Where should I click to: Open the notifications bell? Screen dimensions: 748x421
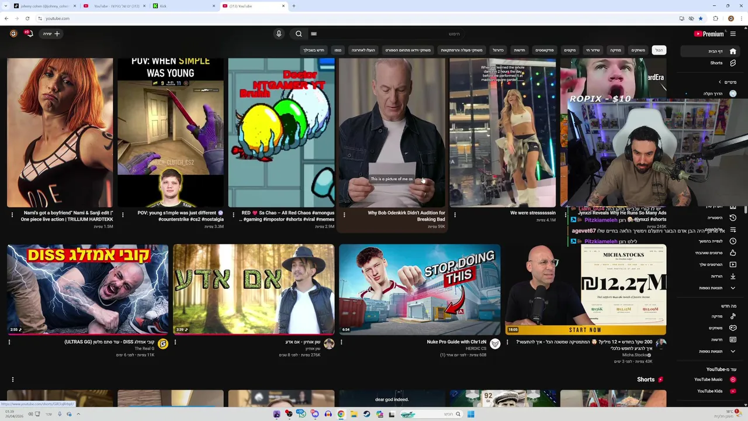(29, 34)
